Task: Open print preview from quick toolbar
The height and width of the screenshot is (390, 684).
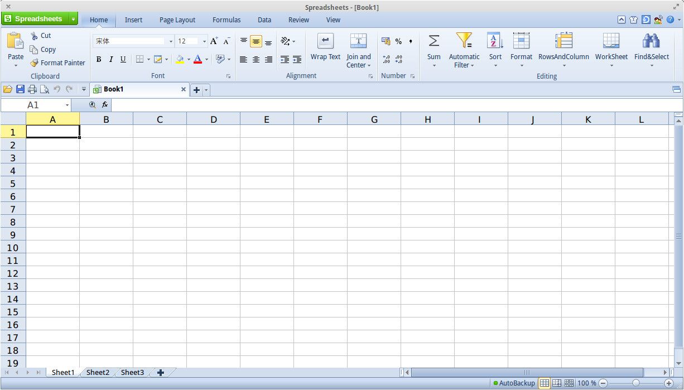Action: [44, 89]
